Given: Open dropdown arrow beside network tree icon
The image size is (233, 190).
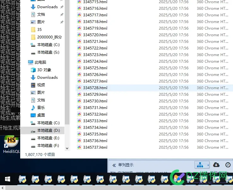Looking at the screenshot, I should pos(208,165).
